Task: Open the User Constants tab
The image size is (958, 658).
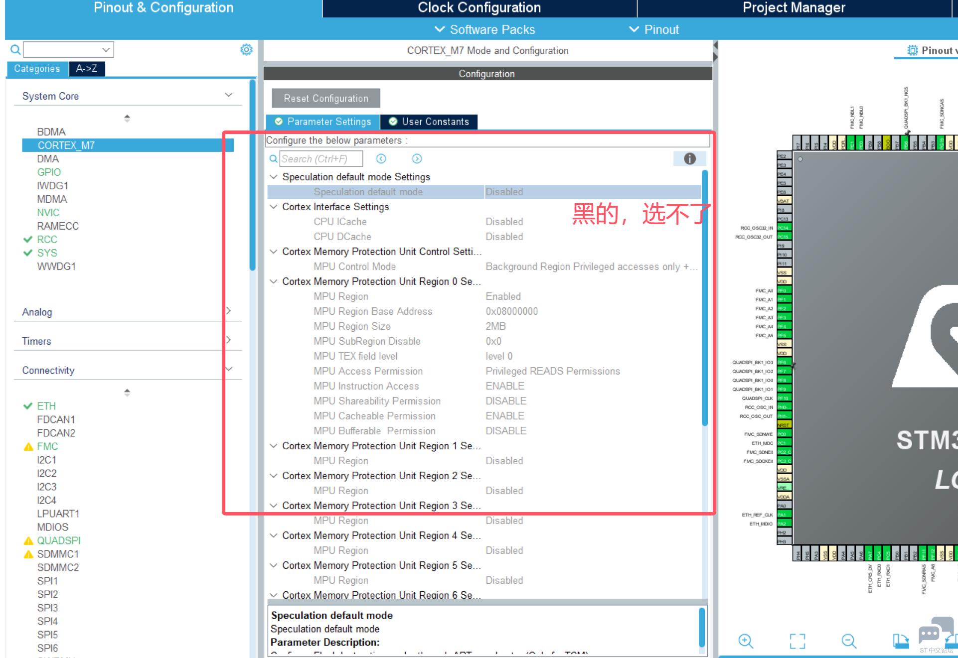Action: tap(429, 122)
